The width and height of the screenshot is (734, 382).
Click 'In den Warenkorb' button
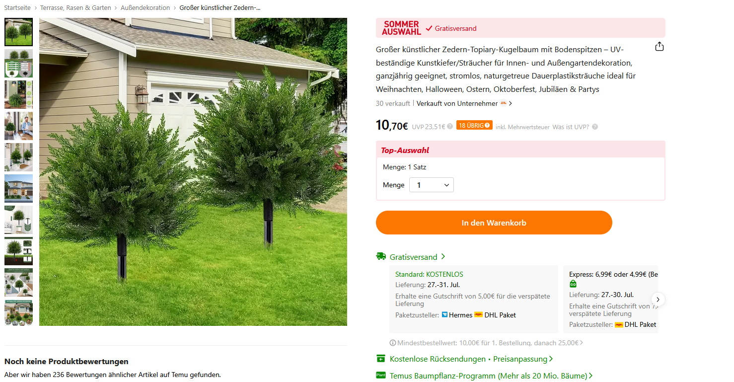tap(494, 223)
